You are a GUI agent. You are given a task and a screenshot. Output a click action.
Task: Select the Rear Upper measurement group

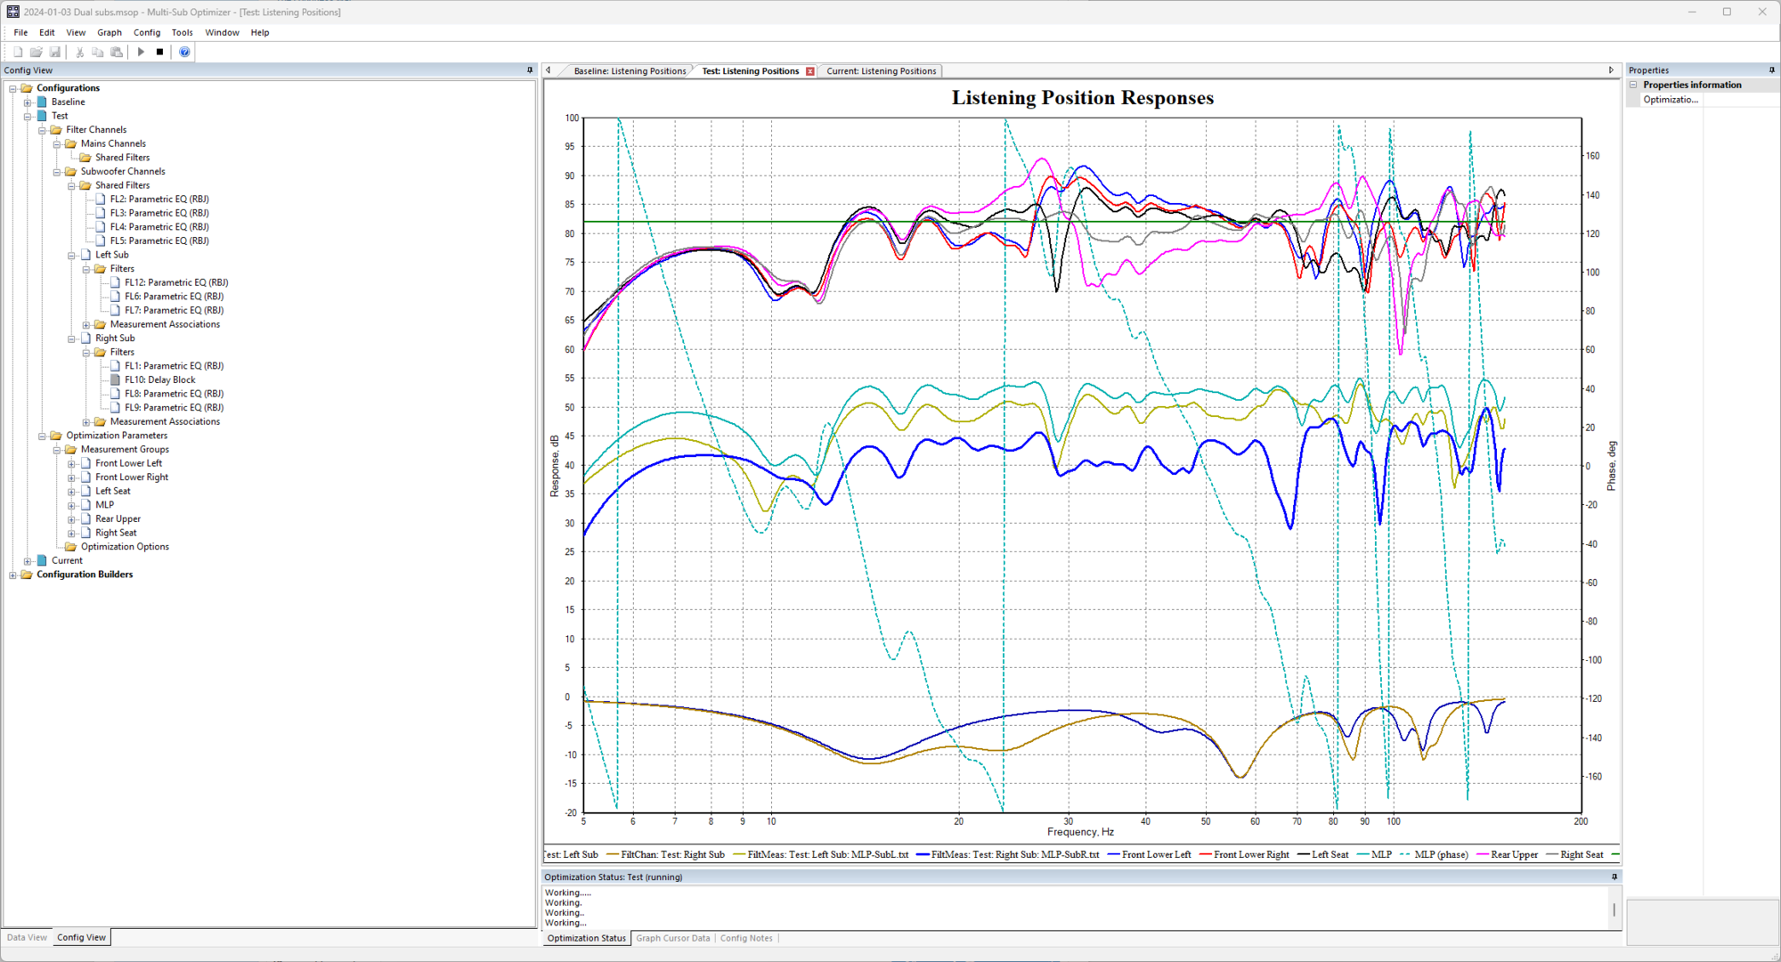[118, 519]
